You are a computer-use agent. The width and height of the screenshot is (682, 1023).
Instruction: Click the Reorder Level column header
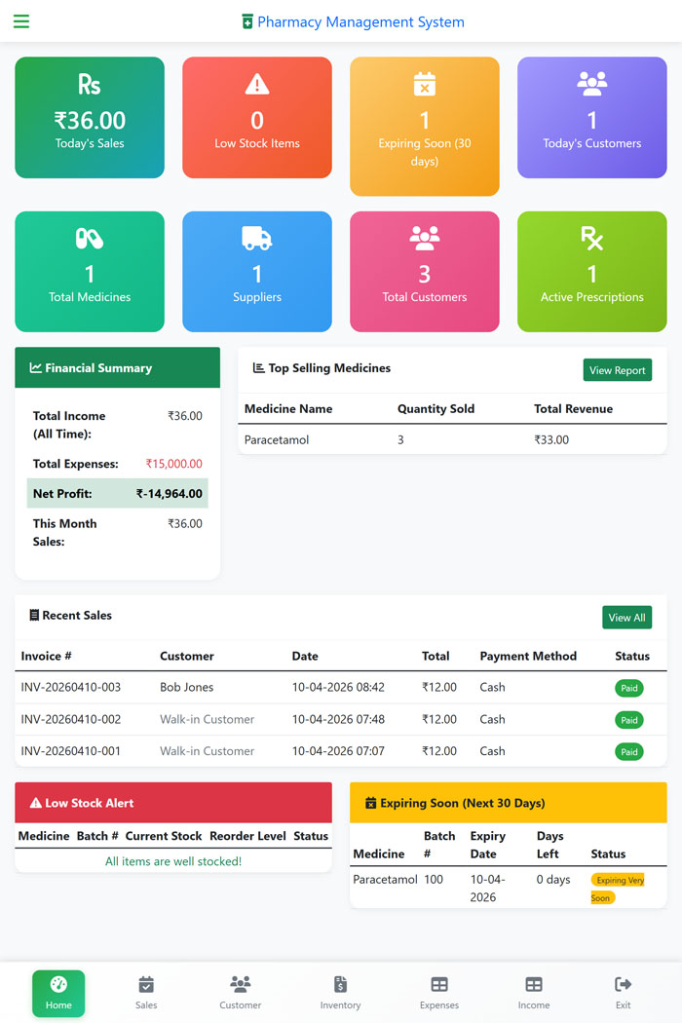pos(248,836)
